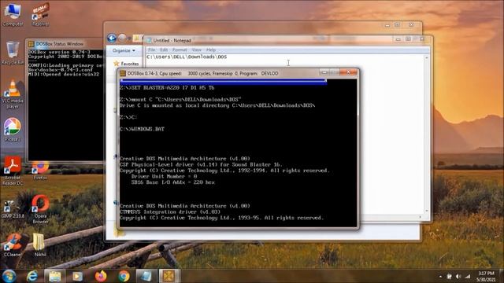Click the SET BLASTER line in DOSBox

[x=167, y=87]
